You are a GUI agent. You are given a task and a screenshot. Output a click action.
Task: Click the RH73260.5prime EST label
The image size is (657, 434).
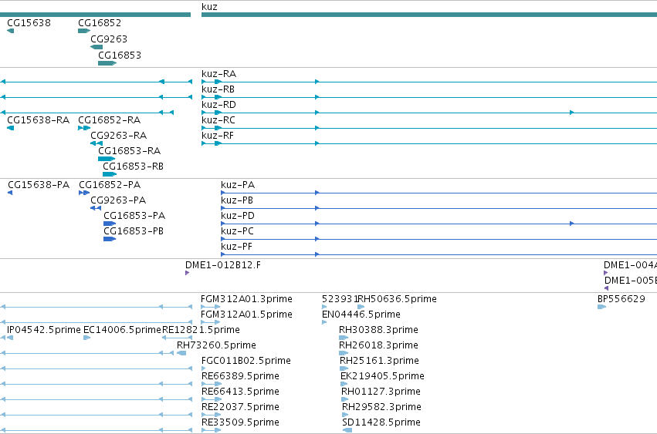216,345
